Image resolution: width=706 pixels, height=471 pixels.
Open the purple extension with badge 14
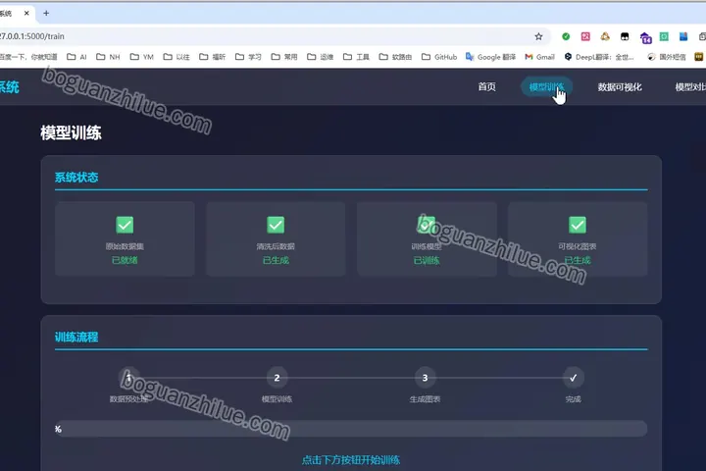(645, 37)
